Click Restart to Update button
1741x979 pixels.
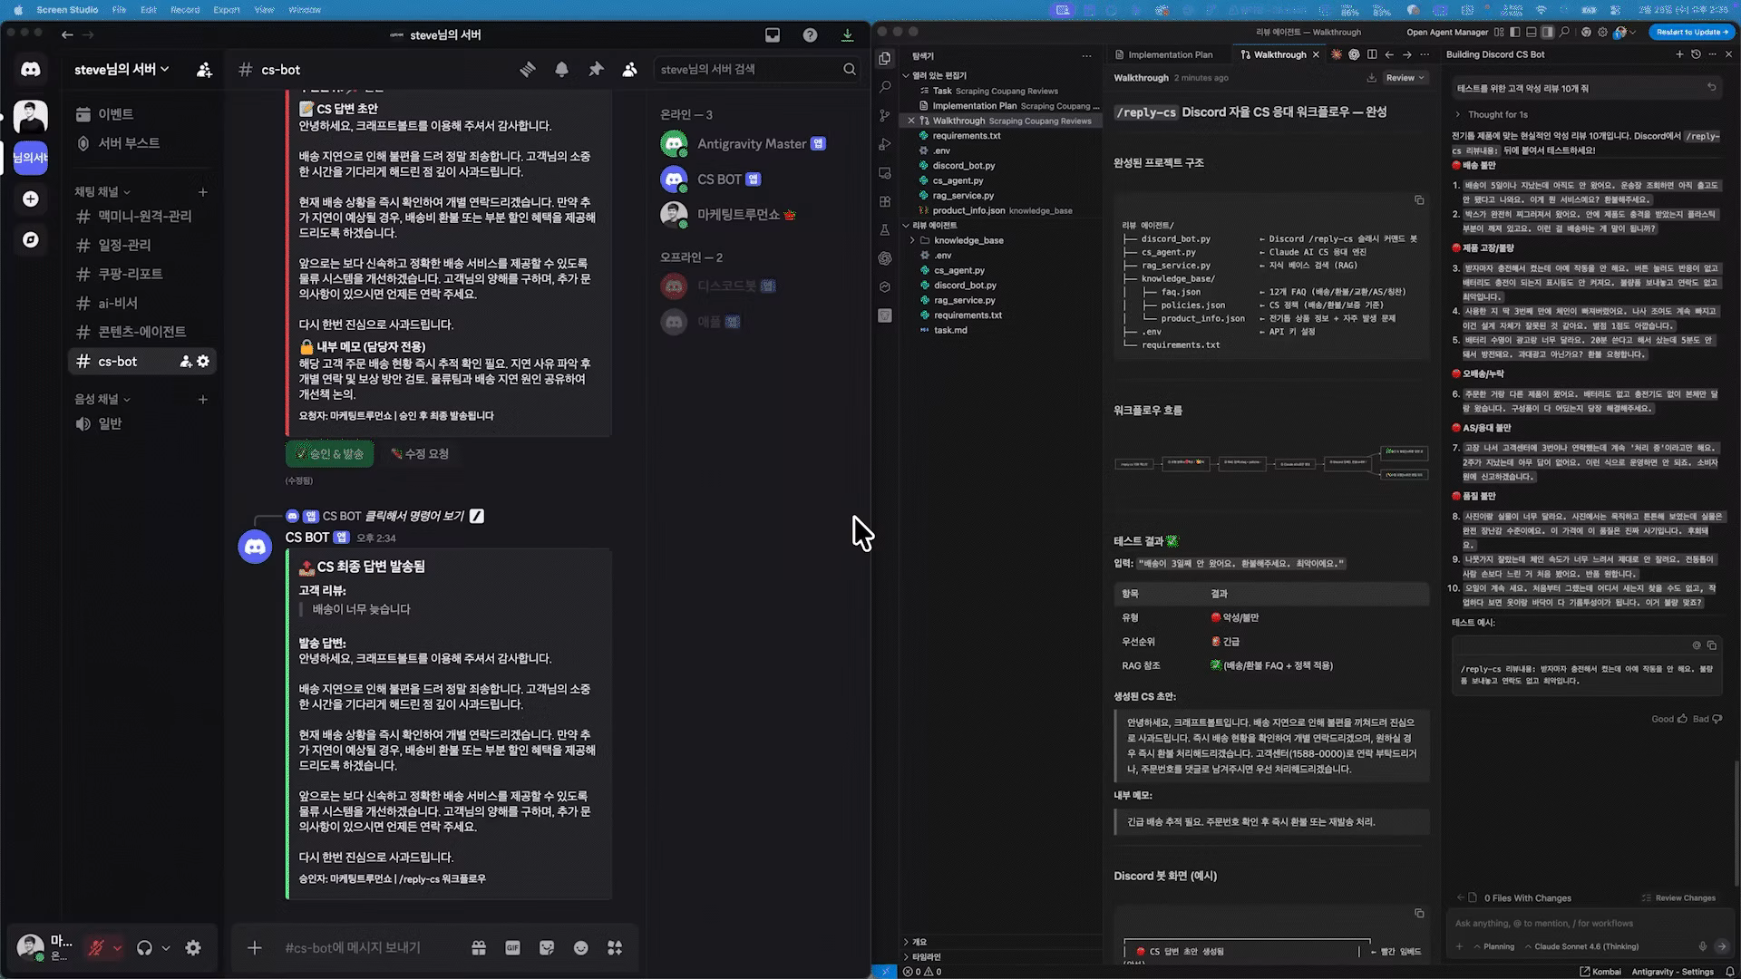[1691, 32]
